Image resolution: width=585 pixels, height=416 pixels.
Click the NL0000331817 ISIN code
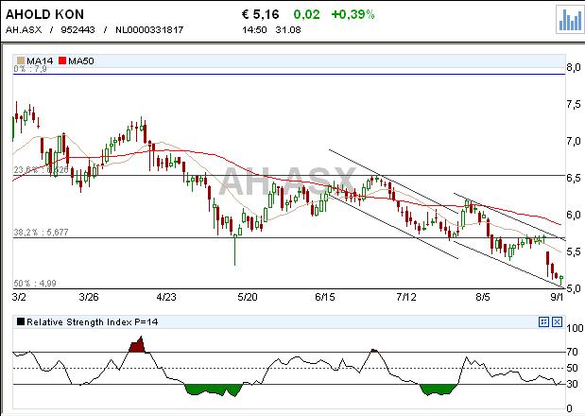[x=149, y=30]
